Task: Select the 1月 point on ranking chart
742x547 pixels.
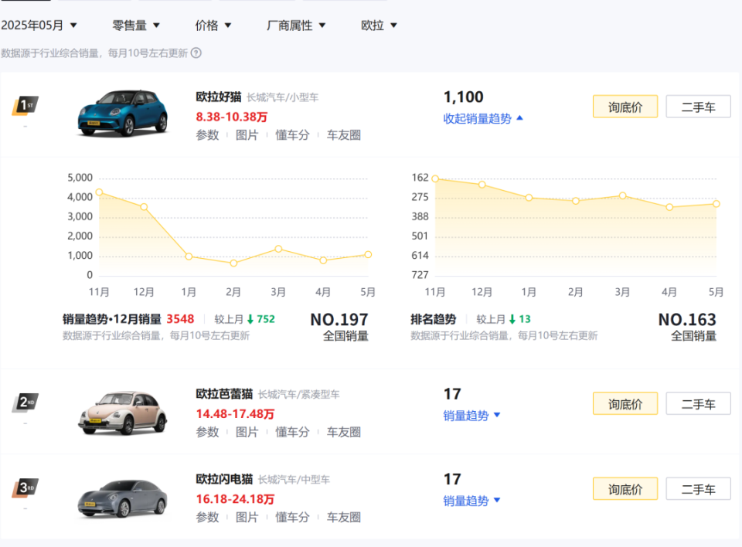Action: pyautogui.click(x=529, y=198)
